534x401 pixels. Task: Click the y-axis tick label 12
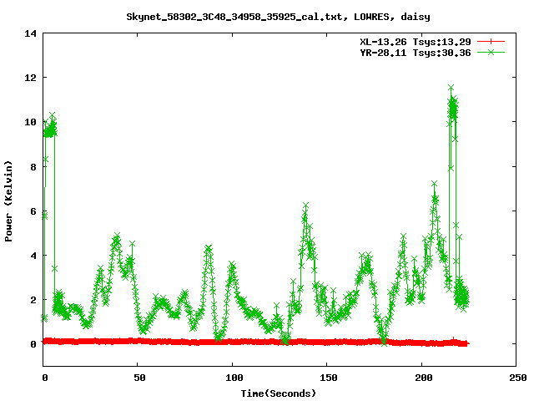[30, 78]
